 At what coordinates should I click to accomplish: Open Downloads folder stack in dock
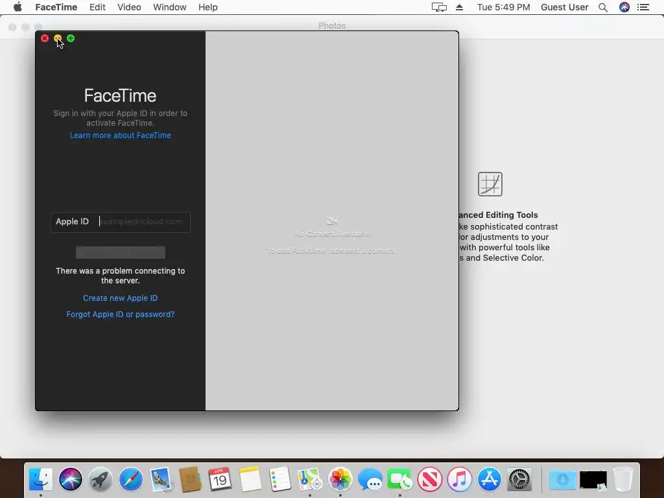[x=562, y=479]
